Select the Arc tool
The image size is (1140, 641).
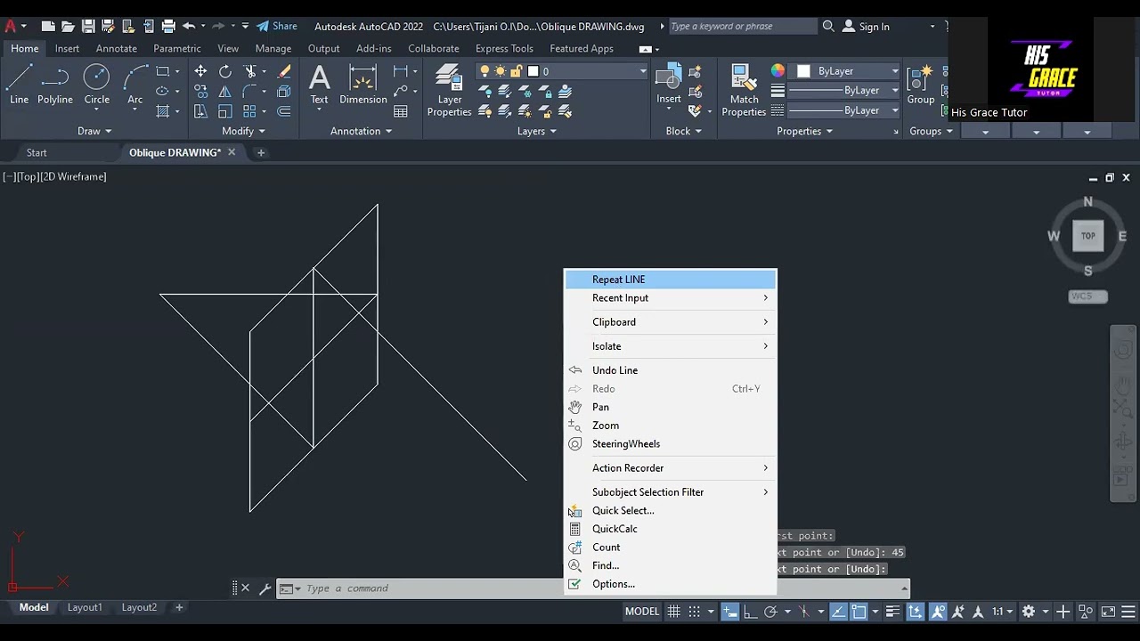[135, 85]
